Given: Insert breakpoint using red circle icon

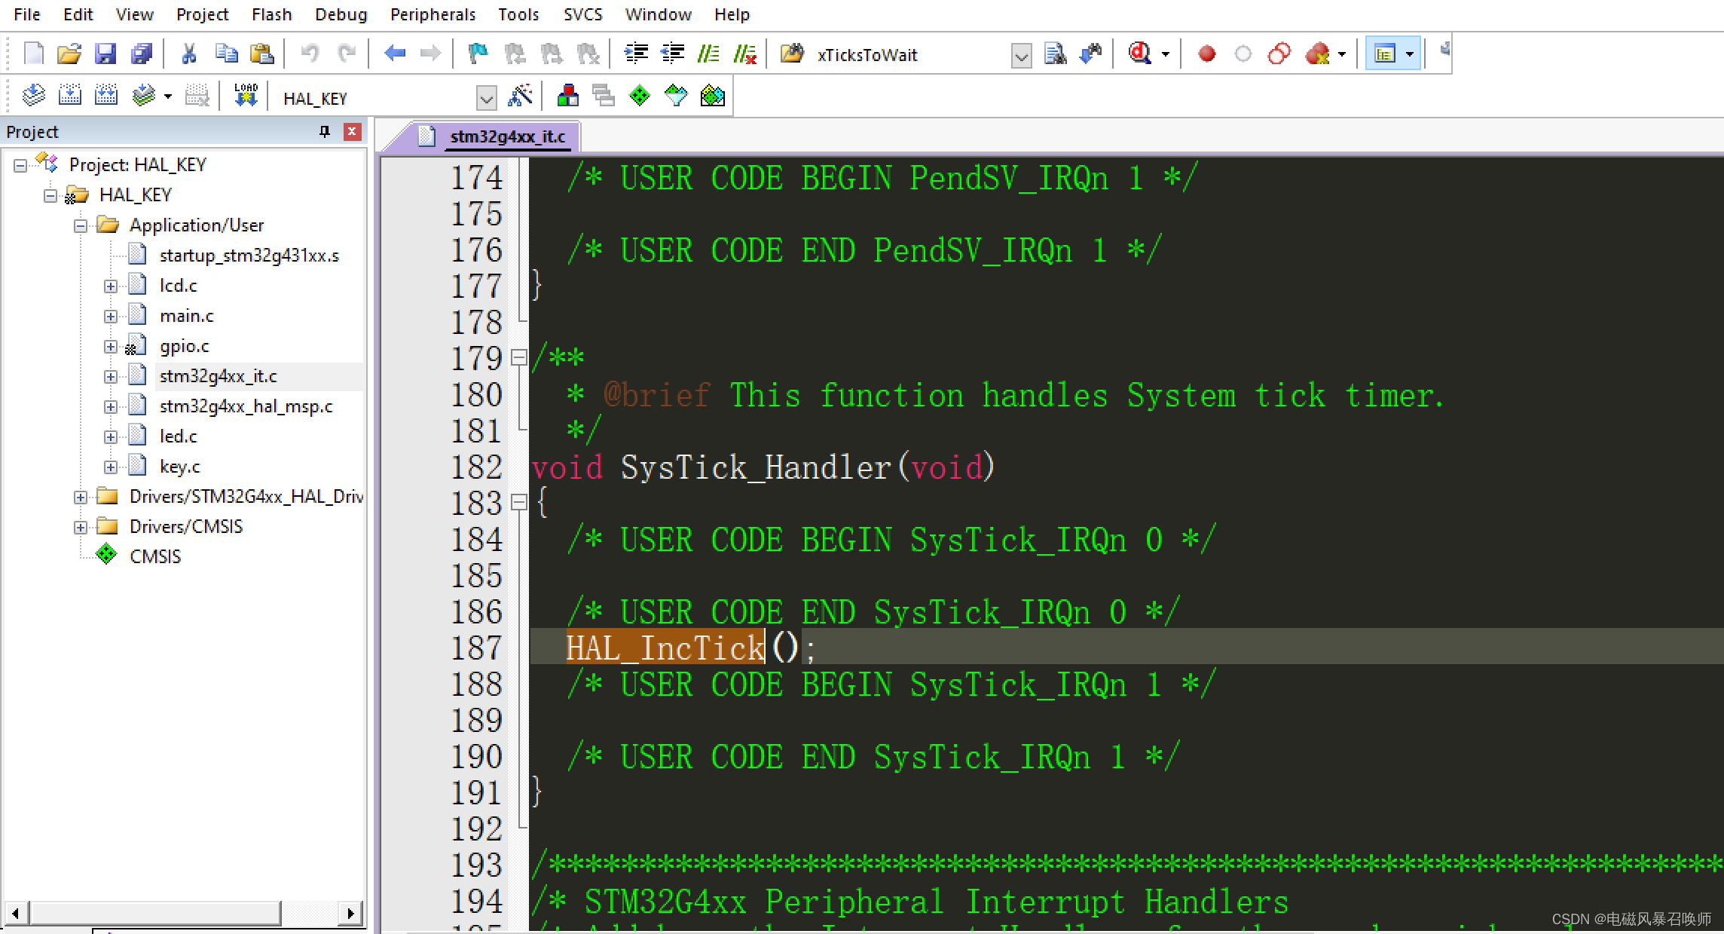Looking at the screenshot, I should point(1206,54).
